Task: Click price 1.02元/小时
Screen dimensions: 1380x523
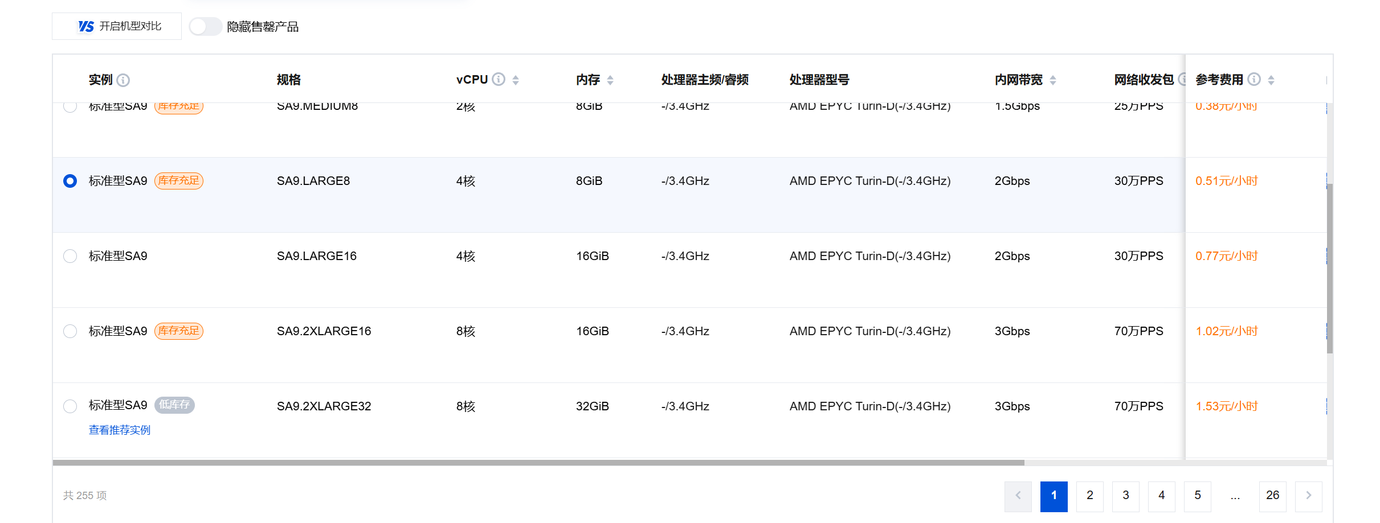Action: [1227, 331]
